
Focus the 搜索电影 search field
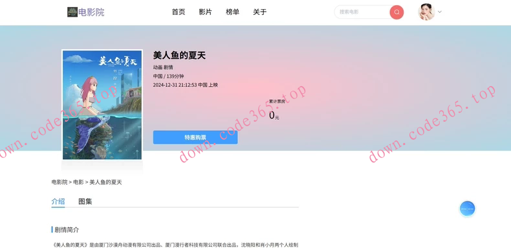click(362, 12)
